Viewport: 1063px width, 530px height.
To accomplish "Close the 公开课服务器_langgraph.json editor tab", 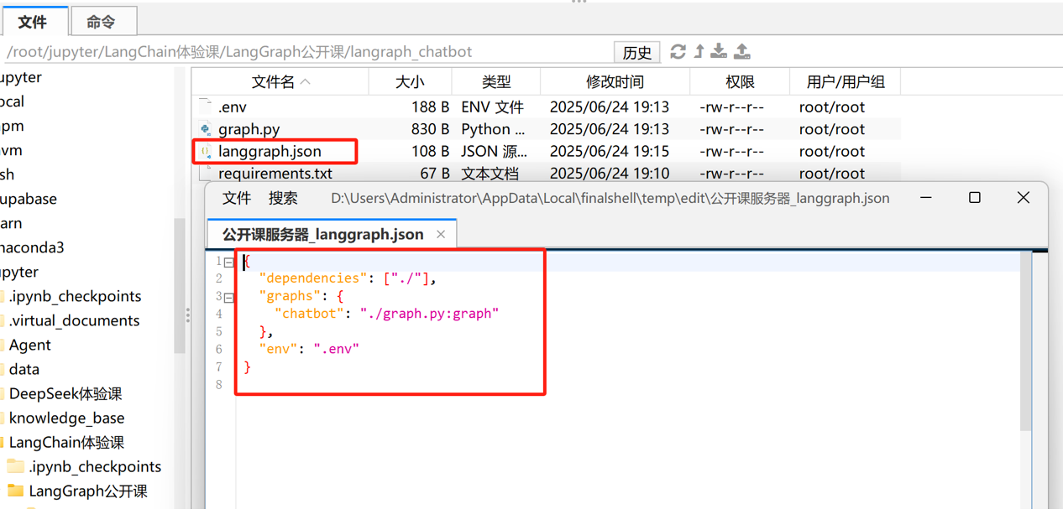I will [441, 235].
